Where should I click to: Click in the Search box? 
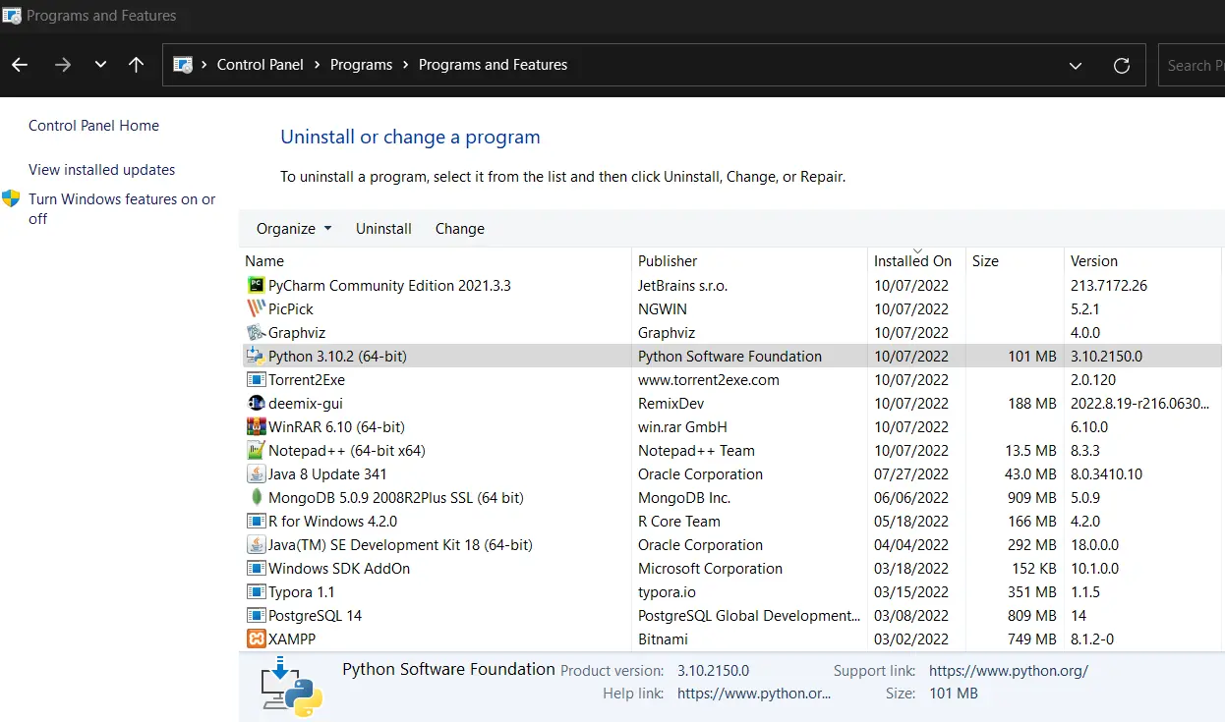point(1192,66)
